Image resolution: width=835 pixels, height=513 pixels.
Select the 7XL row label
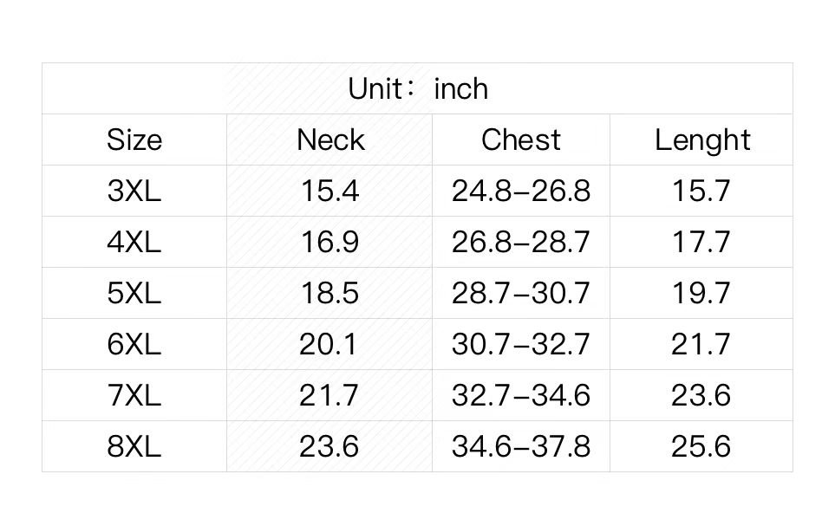[134, 395]
